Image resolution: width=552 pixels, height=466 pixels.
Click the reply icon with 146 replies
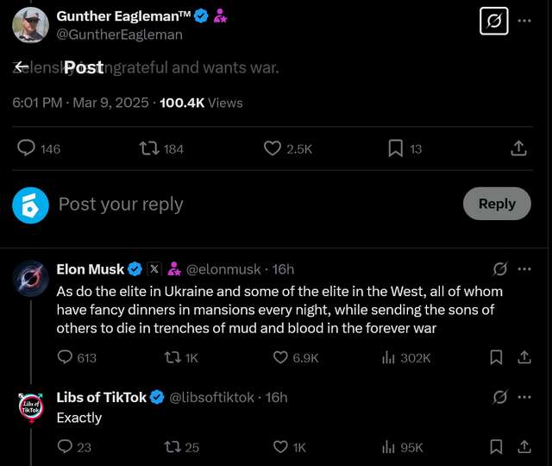pyautogui.click(x=27, y=148)
